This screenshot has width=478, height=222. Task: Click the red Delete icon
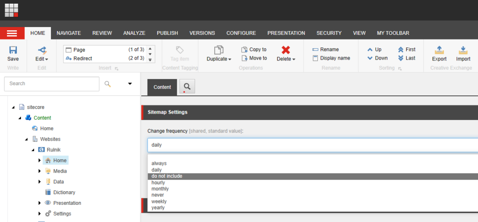(x=286, y=50)
